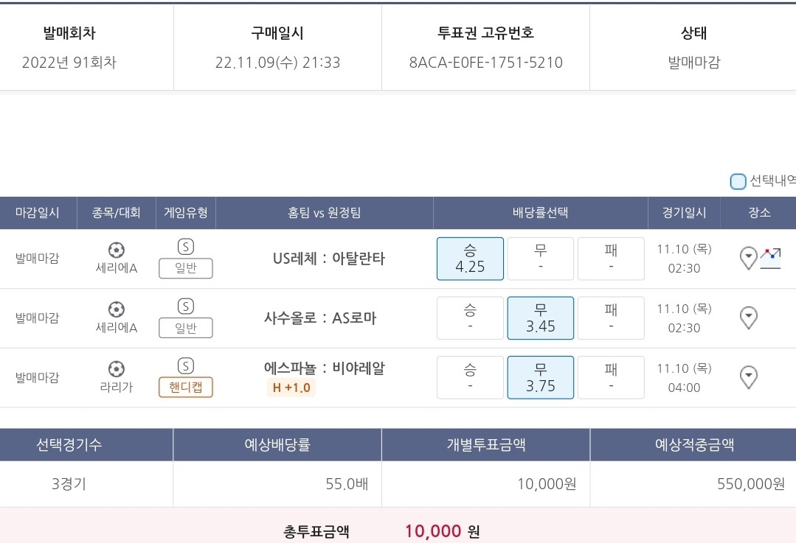
Task: Click ticket number 8ACA-E0FE-1751-5210
Action: pyautogui.click(x=486, y=63)
